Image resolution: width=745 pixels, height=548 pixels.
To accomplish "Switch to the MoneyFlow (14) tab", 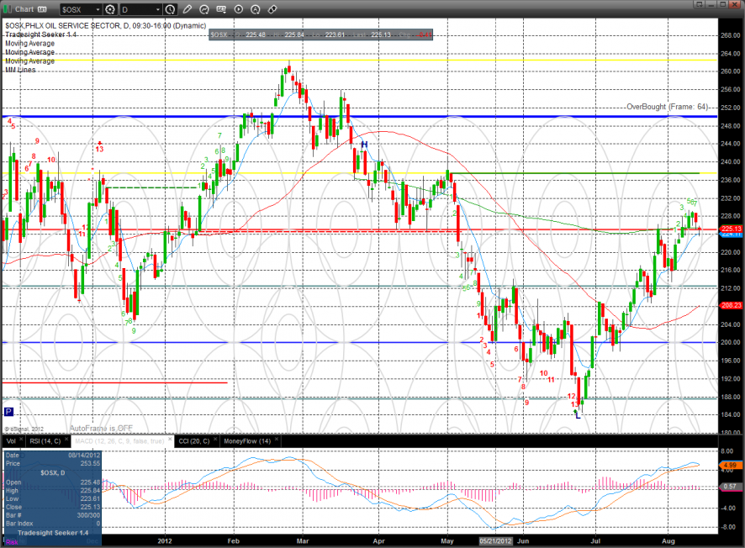I will [x=247, y=441].
